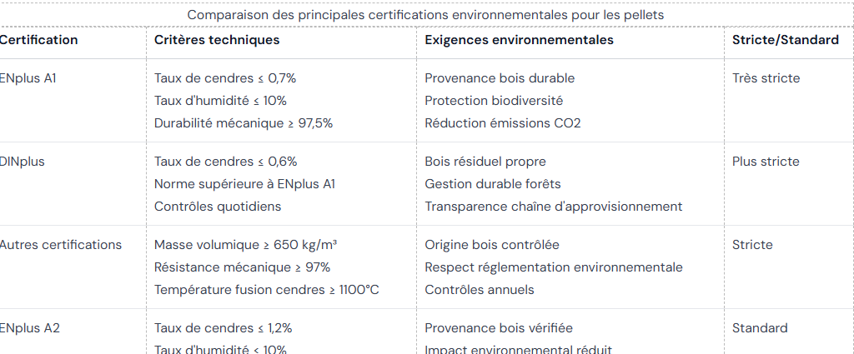854x354 pixels.
Task: Select the "ENplus A1" row label
Action: [28, 78]
